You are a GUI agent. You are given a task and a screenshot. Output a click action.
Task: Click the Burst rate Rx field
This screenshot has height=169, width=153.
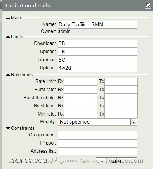tap(80, 90)
